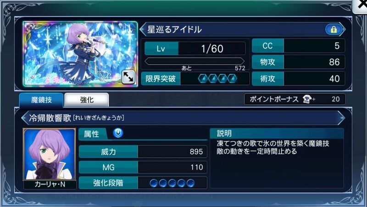The width and height of the screenshot is (367, 207).
Task: Click the T-shirt point bonus icon
Action: pyautogui.click(x=306, y=99)
